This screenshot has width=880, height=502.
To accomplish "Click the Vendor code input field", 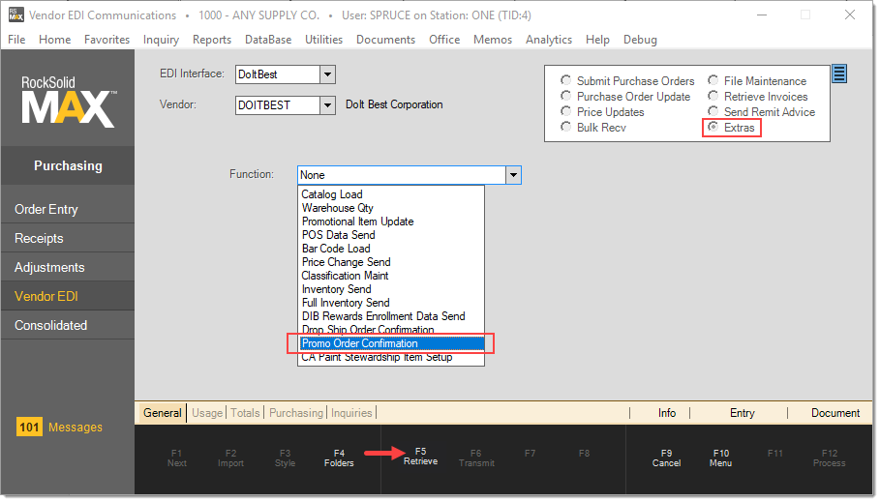I will [277, 104].
